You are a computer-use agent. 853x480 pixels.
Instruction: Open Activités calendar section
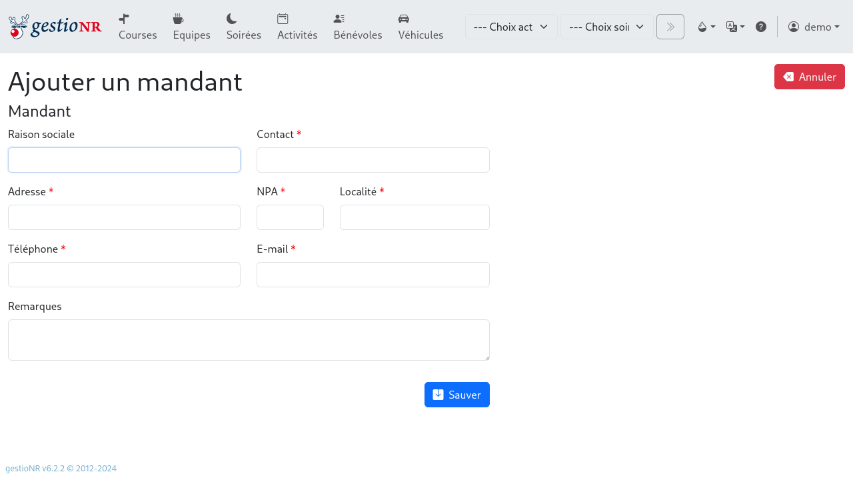[297, 27]
